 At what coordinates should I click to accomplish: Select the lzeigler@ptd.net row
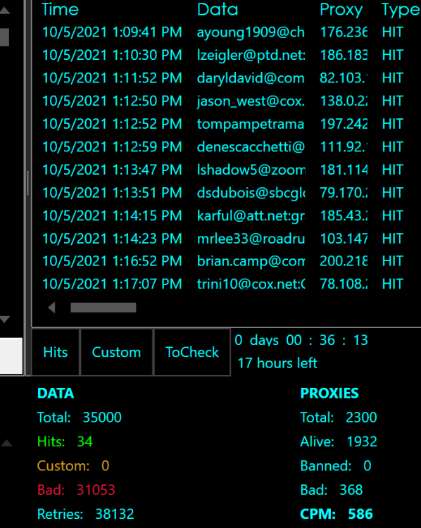click(x=226, y=55)
